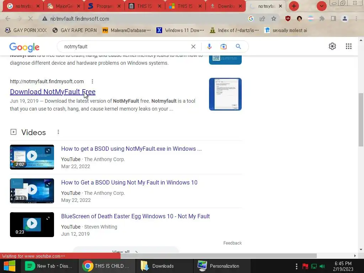Open the tab search dropdown

321,6
